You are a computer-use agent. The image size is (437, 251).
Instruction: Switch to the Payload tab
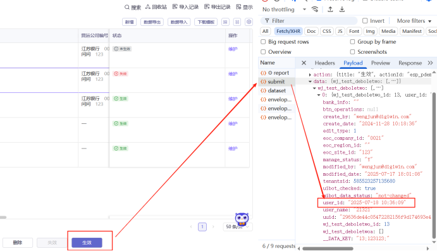[353, 63]
